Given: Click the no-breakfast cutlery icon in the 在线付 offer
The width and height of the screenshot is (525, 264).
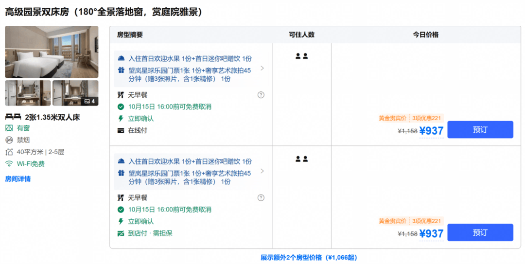Looking at the screenshot, I should point(121,95).
